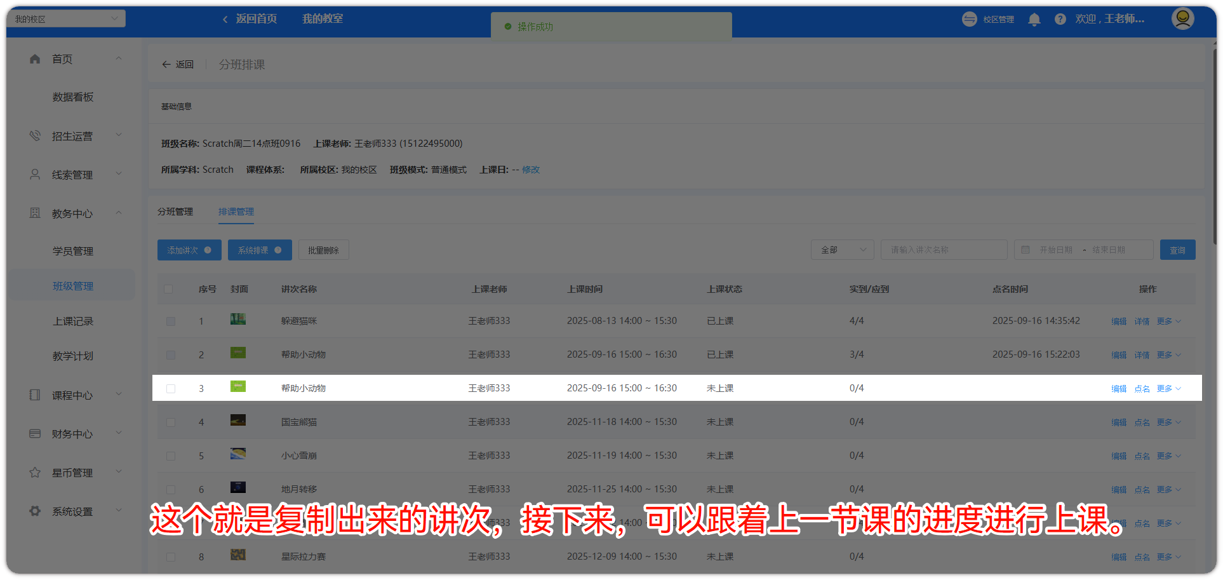The image size is (1223, 580).
Task: Open 教学计划 in the sidebar
Action: (73, 356)
